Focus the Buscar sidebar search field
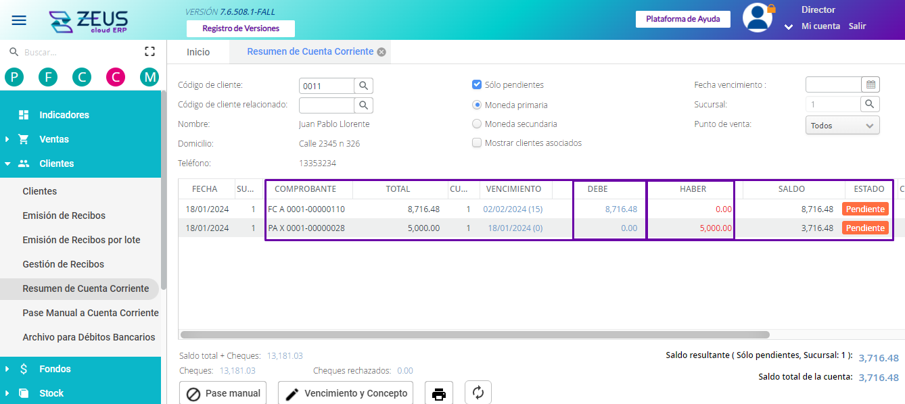This screenshot has width=905, height=404. click(x=81, y=52)
